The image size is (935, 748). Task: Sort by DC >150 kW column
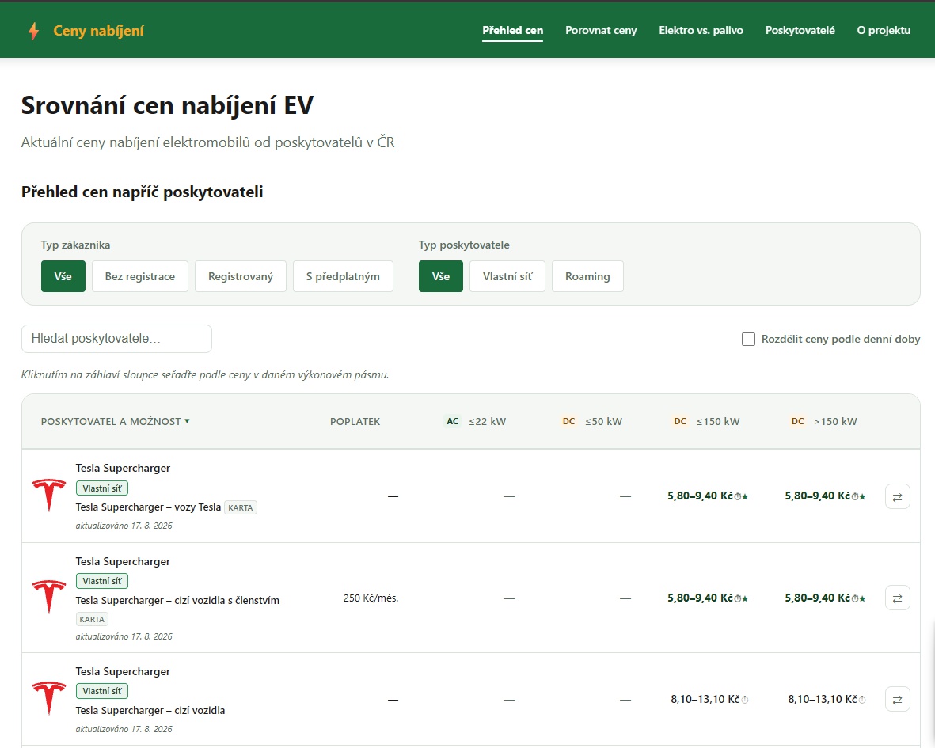pyautogui.click(x=823, y=421)
